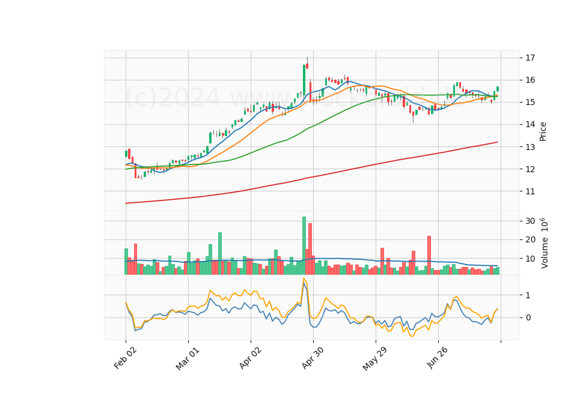This screenshot has width=577, height=414.
Task: Click the "Apr 02" x-axis label
Action: [250, 358]
